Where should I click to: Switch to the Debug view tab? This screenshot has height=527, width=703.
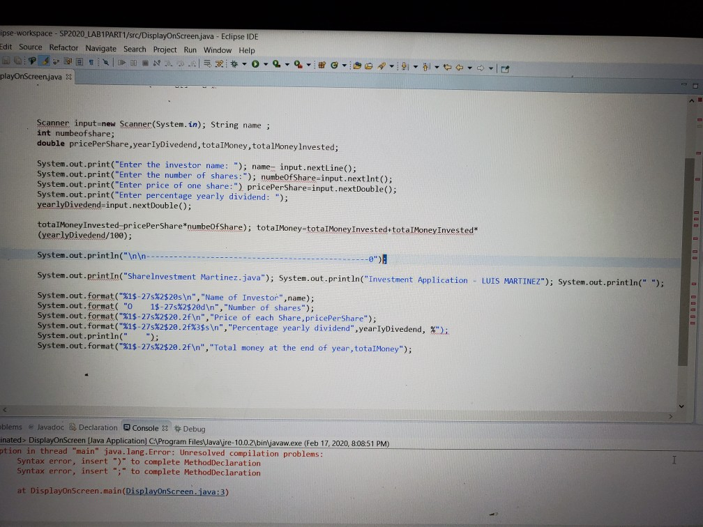point(190,429)
